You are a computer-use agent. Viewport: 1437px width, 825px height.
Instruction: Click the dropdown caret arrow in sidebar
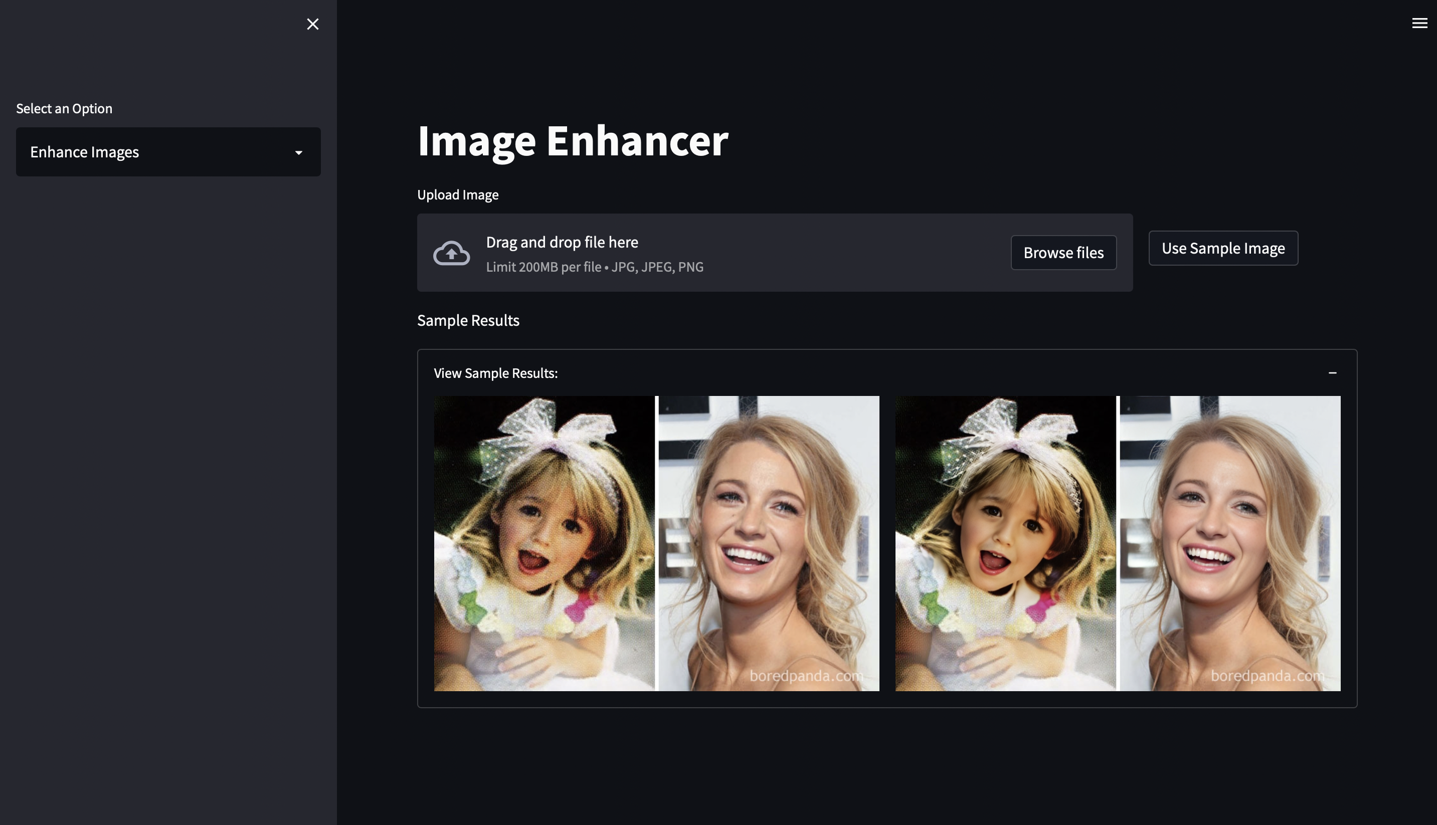point(299,152)
